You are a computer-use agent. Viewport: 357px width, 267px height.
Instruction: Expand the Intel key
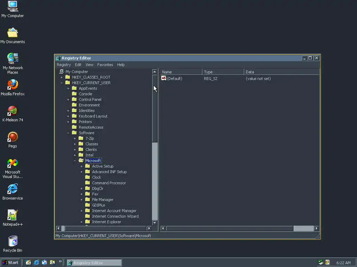tap(75, 155)
